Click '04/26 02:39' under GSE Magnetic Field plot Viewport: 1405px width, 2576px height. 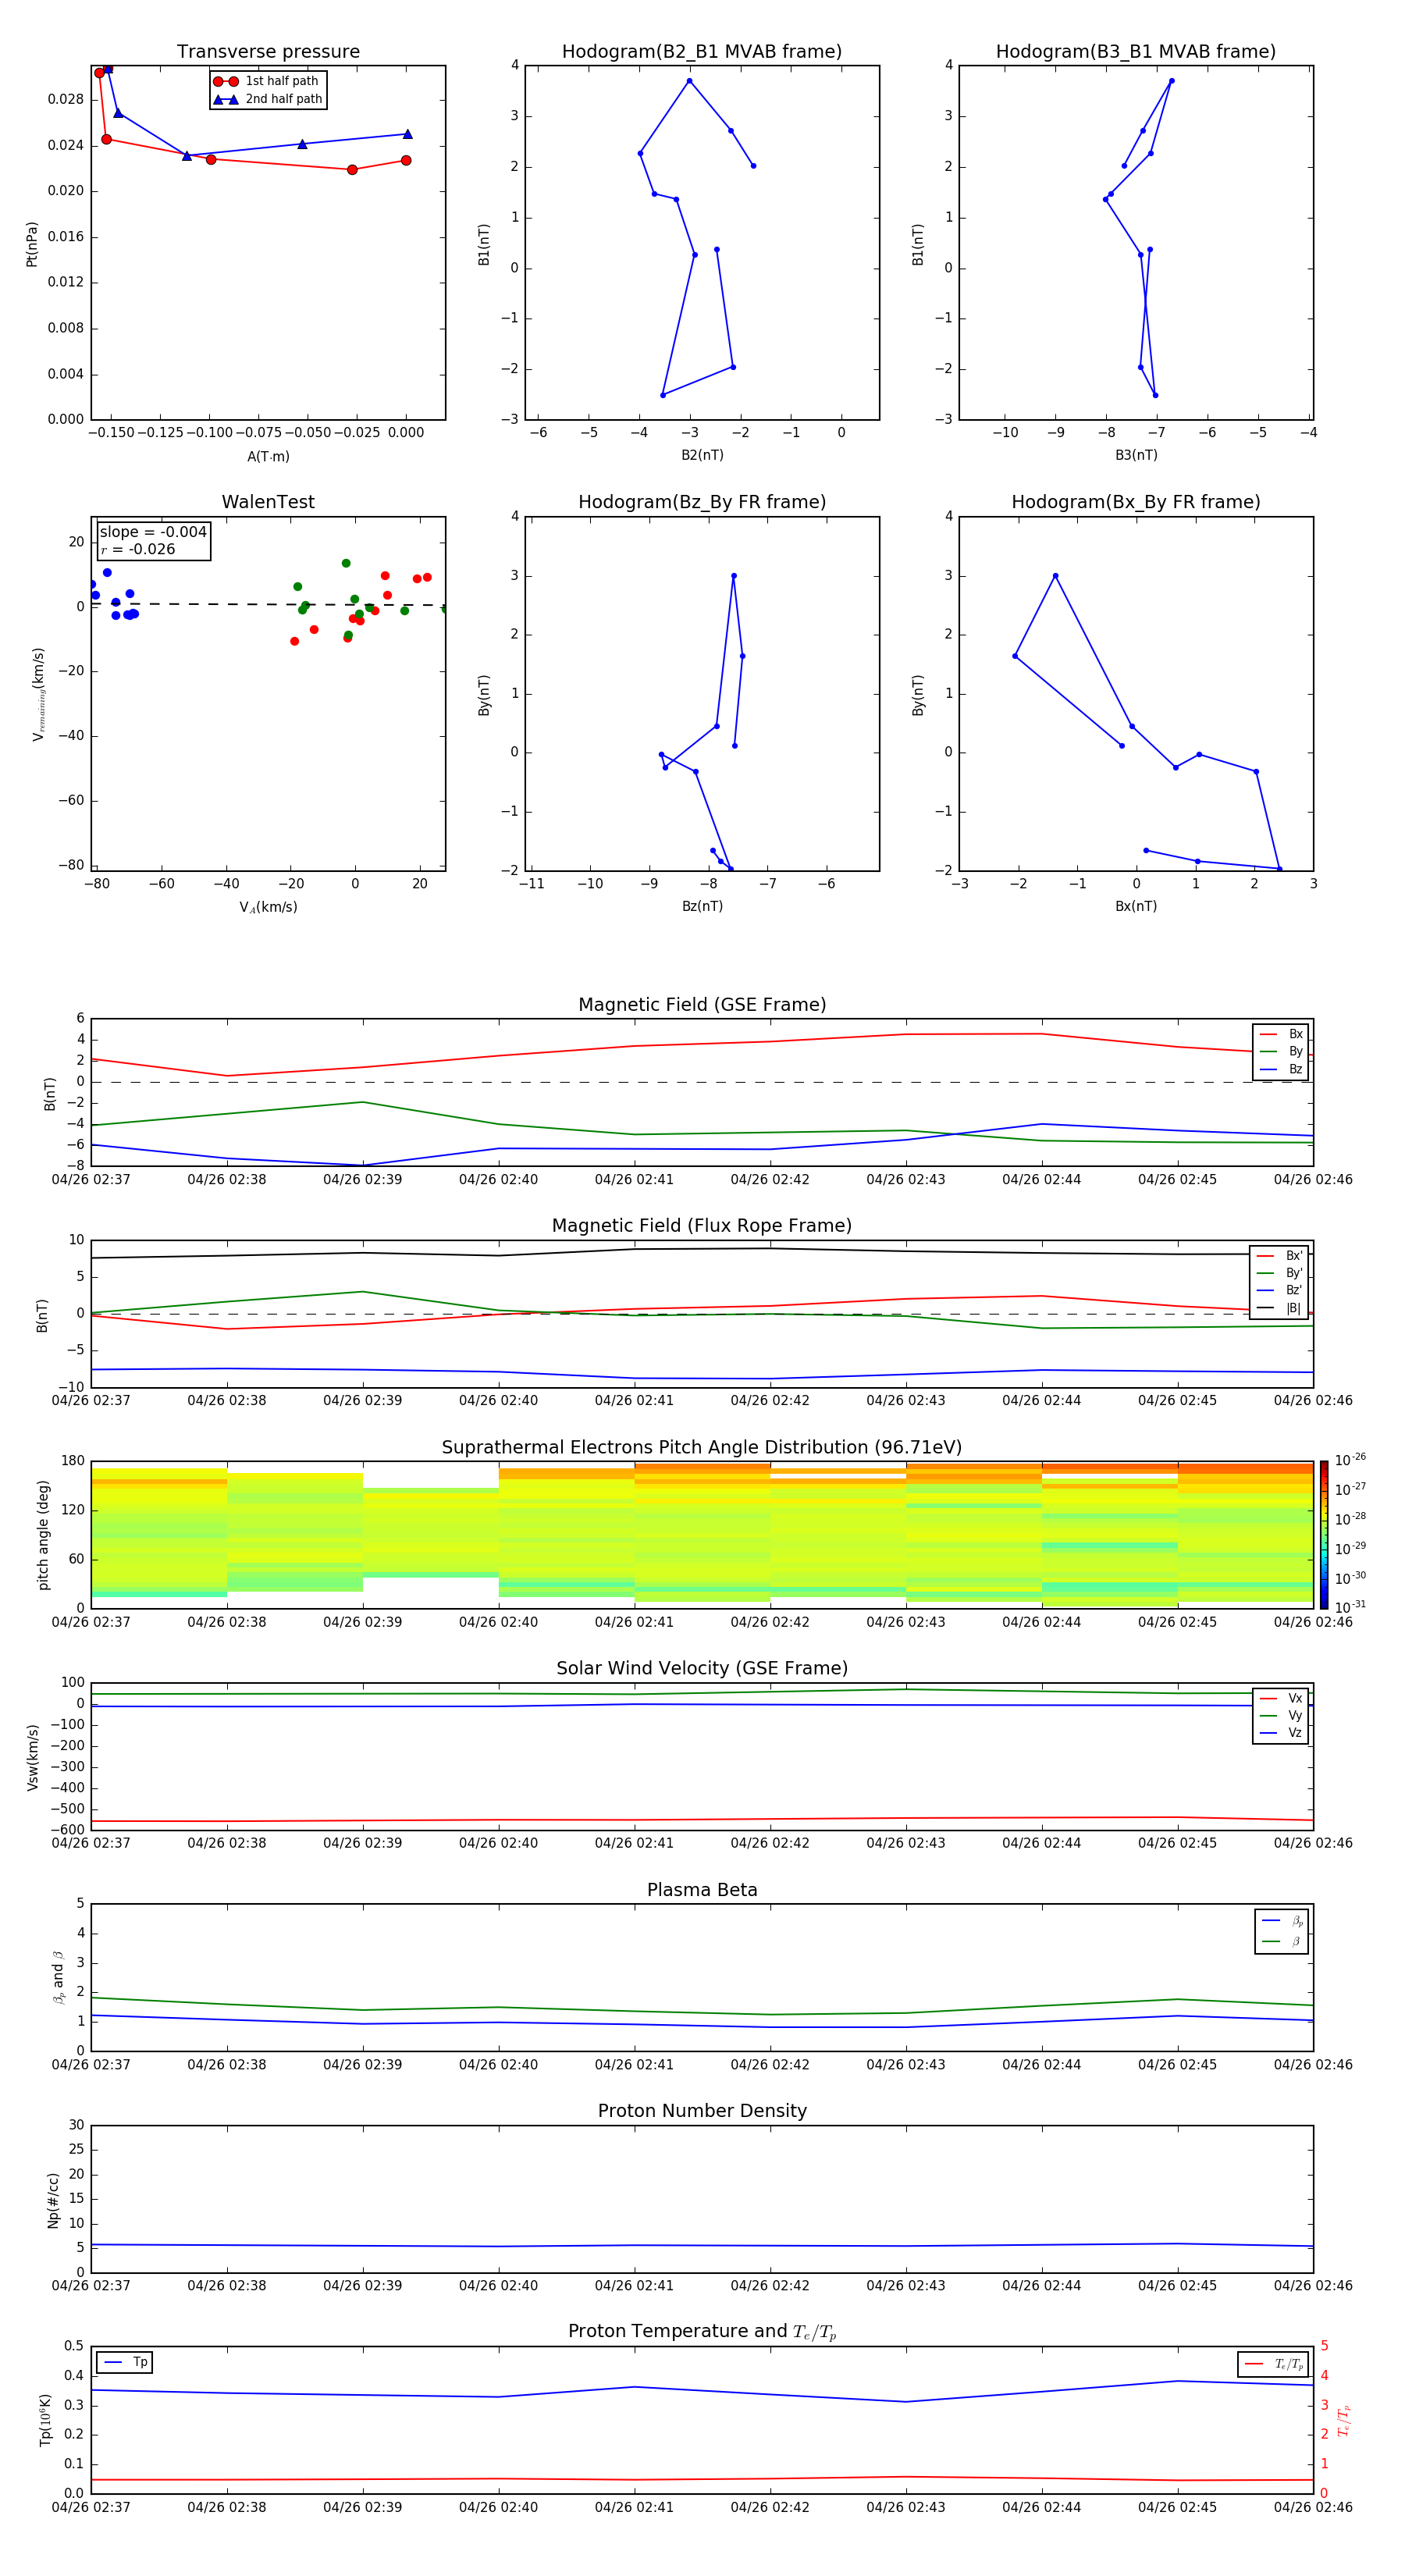coord(362,1180)
